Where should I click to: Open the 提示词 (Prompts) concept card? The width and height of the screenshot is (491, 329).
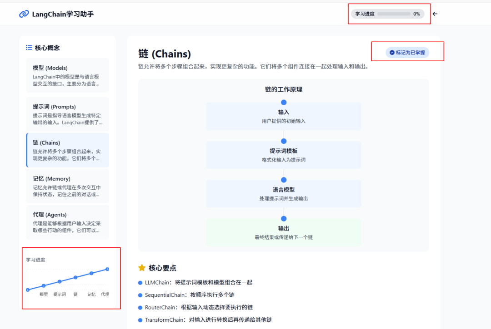point(68,114)
